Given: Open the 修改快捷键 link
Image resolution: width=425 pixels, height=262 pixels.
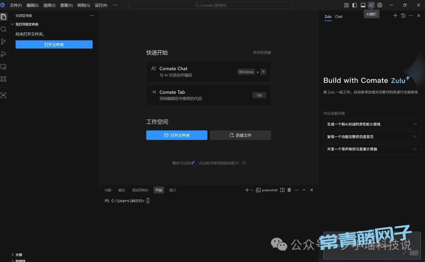Looking at the screenshot, I should 262,53.
